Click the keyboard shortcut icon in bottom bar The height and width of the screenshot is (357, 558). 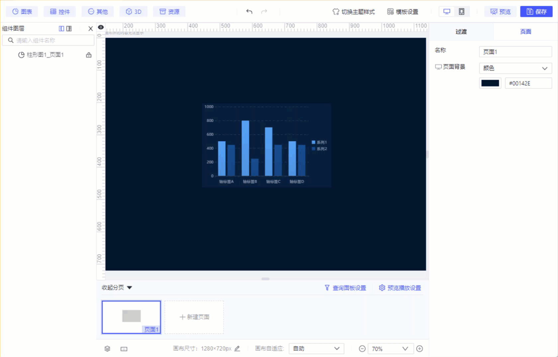coord(124,349)
